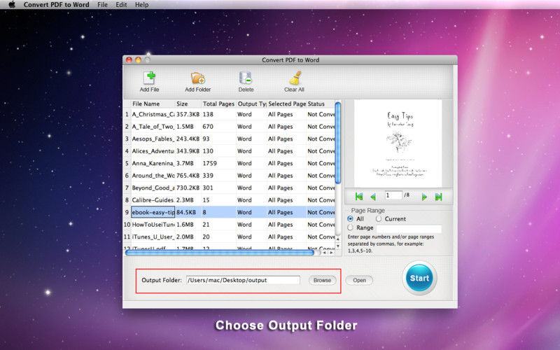Select the Around_the_Wo file row
Viewport: 560px width, 350px height.
tap(230, 176)
